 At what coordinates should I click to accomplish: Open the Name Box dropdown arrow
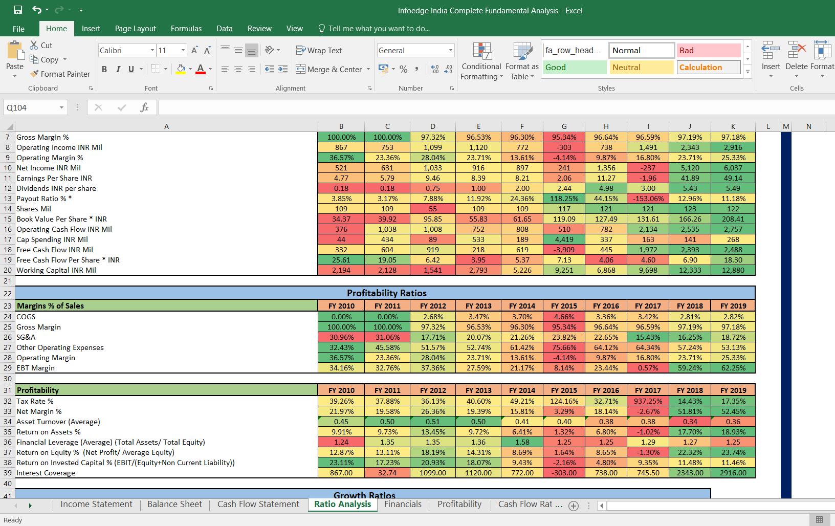point(61,107)
